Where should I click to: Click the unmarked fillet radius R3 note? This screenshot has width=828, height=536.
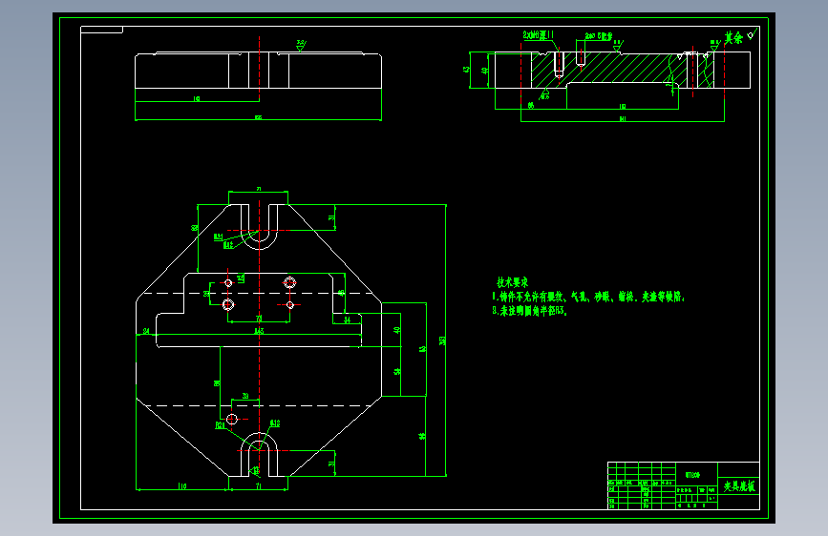click(x=530, y=311)
